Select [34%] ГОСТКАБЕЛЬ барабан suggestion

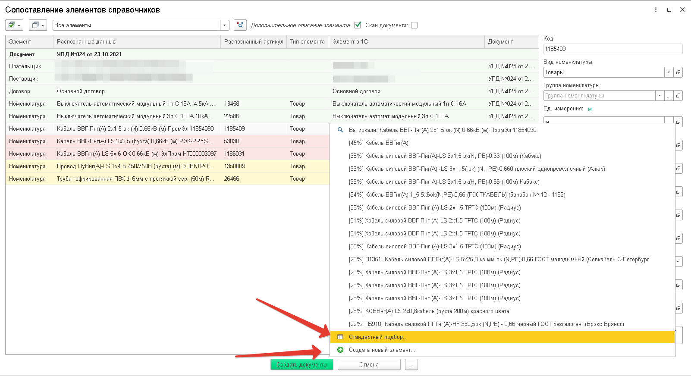[x=502, y=194]
